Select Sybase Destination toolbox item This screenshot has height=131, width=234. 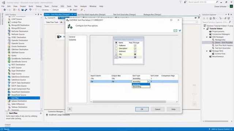coord(19,101)
